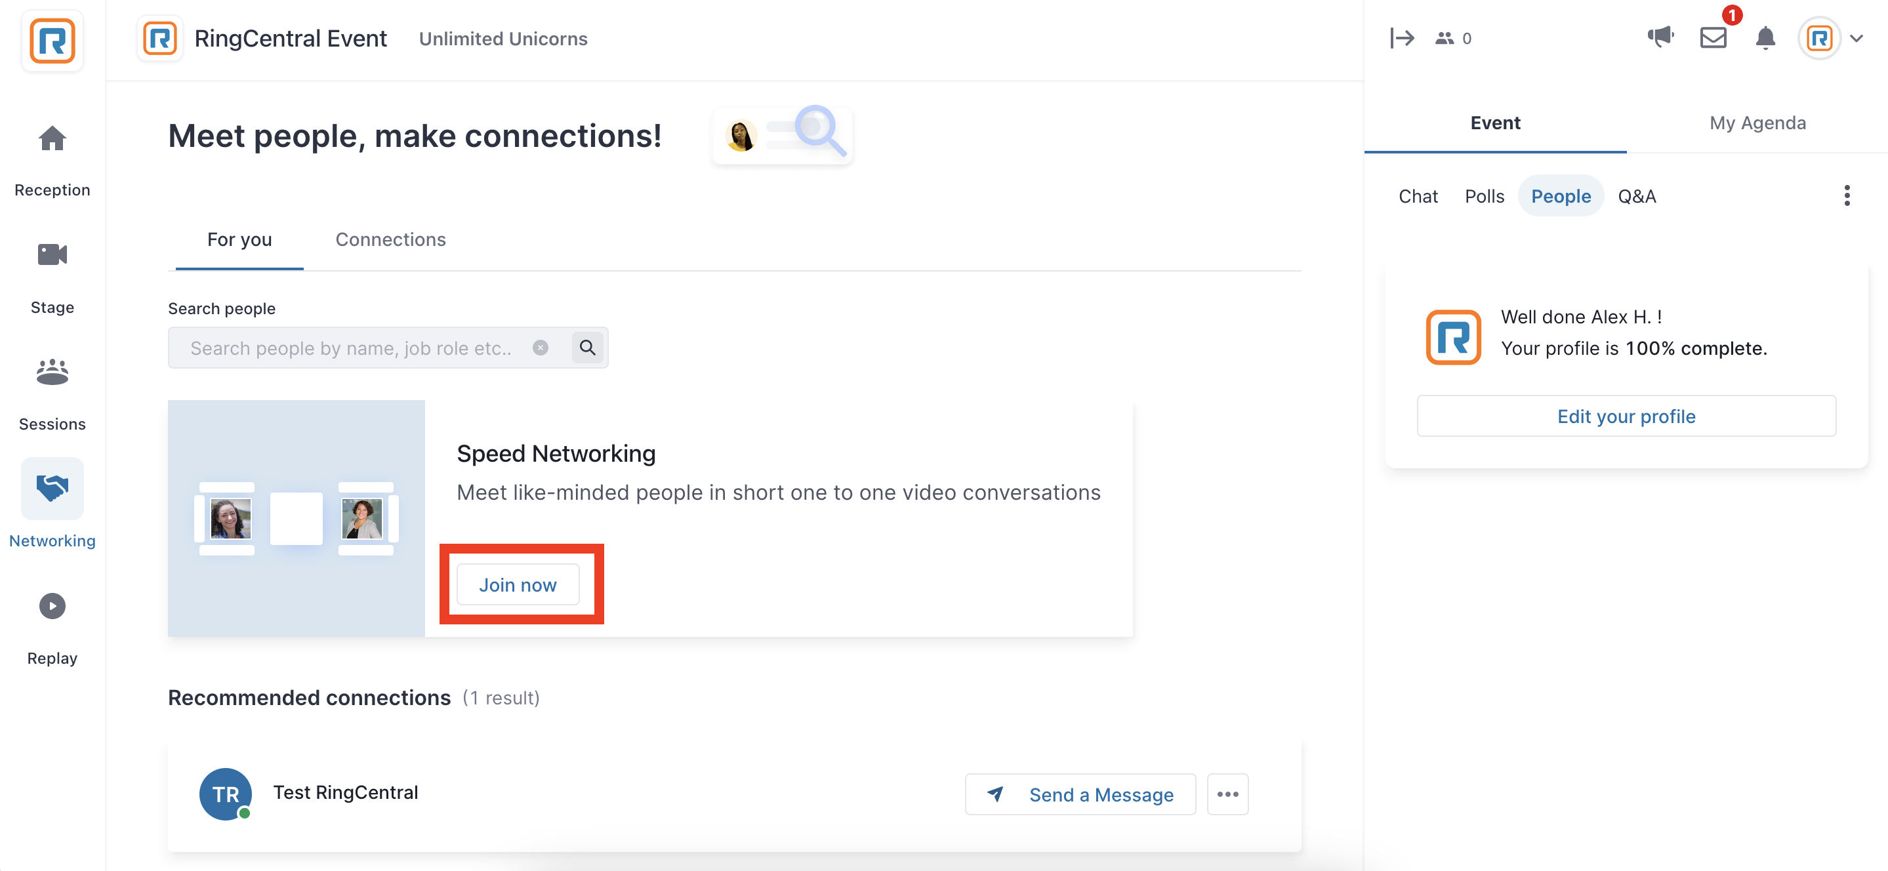Image resolution: width=1888 pixels, height=871 pixels.
Task: Select the Networking handshake icon
Action: pos(52,488)
